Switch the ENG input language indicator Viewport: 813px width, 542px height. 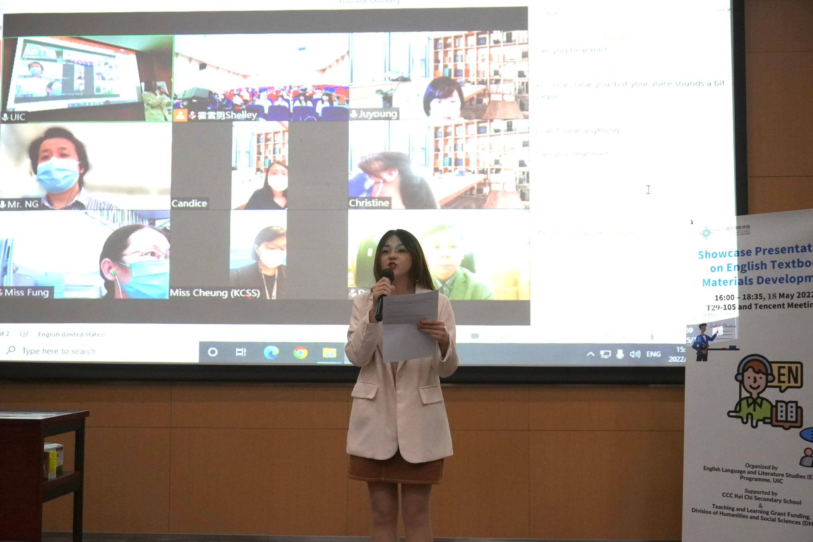click(x=653, y=354)
